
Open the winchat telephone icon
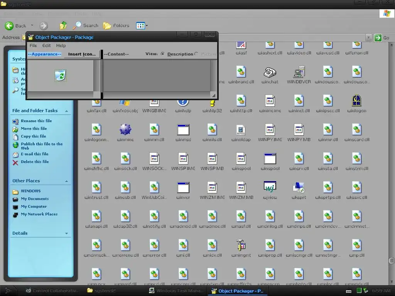click(270, 72)
